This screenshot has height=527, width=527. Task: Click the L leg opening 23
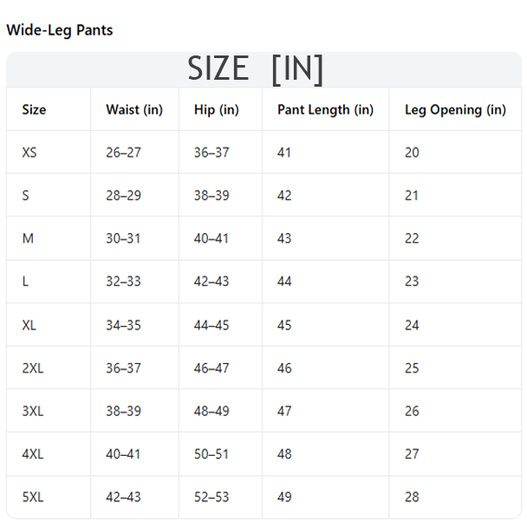tap(412, 282)
